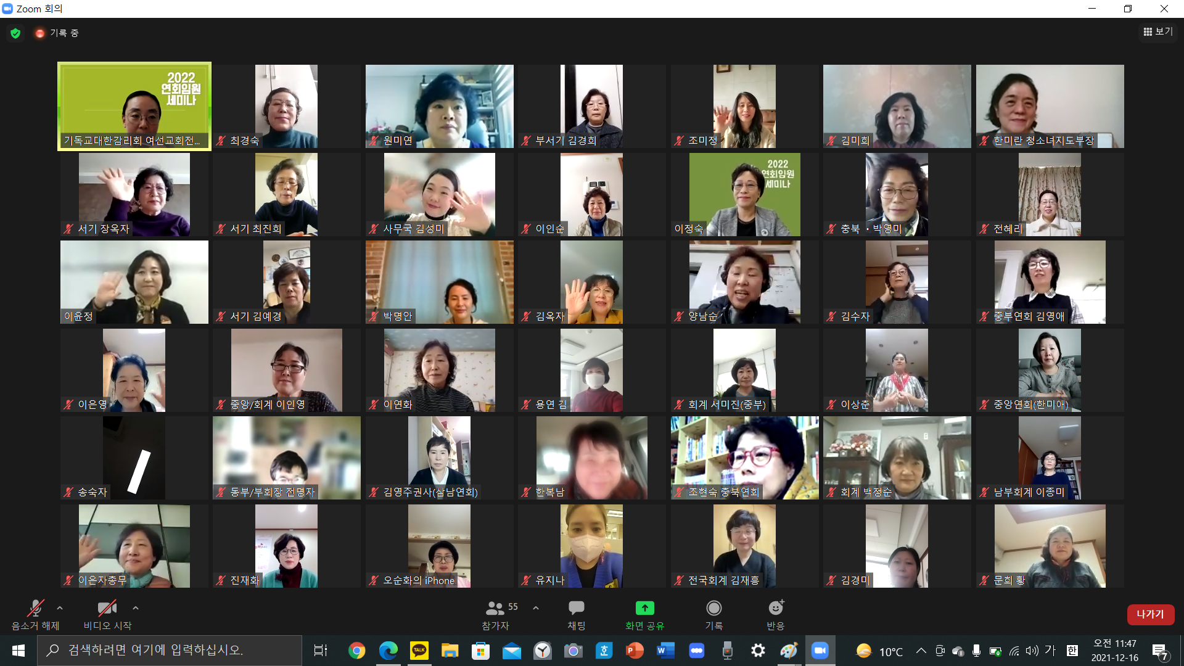Open Windows Start button
This screenshot has width=1184, height=666.
tap(18, 651)
